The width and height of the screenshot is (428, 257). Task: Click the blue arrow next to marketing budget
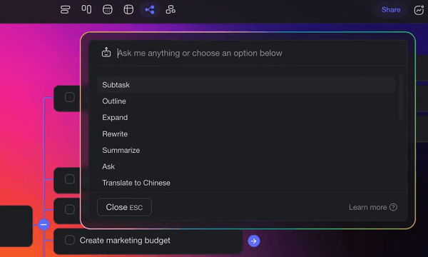(254, 241)
